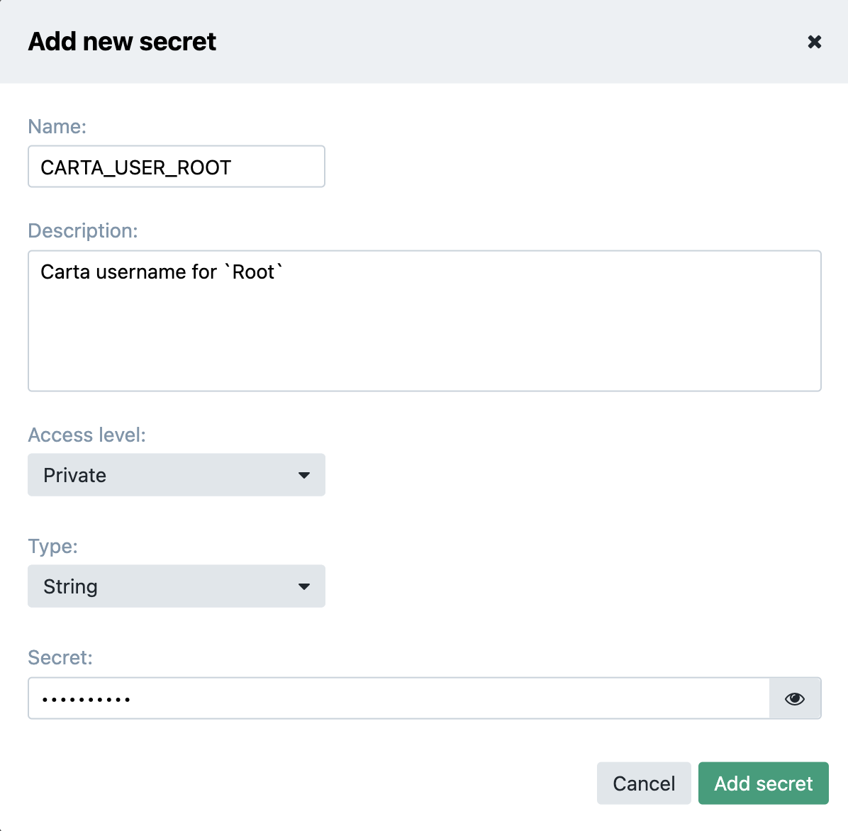Screen dimensions: 848x831
Task: Click the "Name:" field label
Action: [57, 126]
